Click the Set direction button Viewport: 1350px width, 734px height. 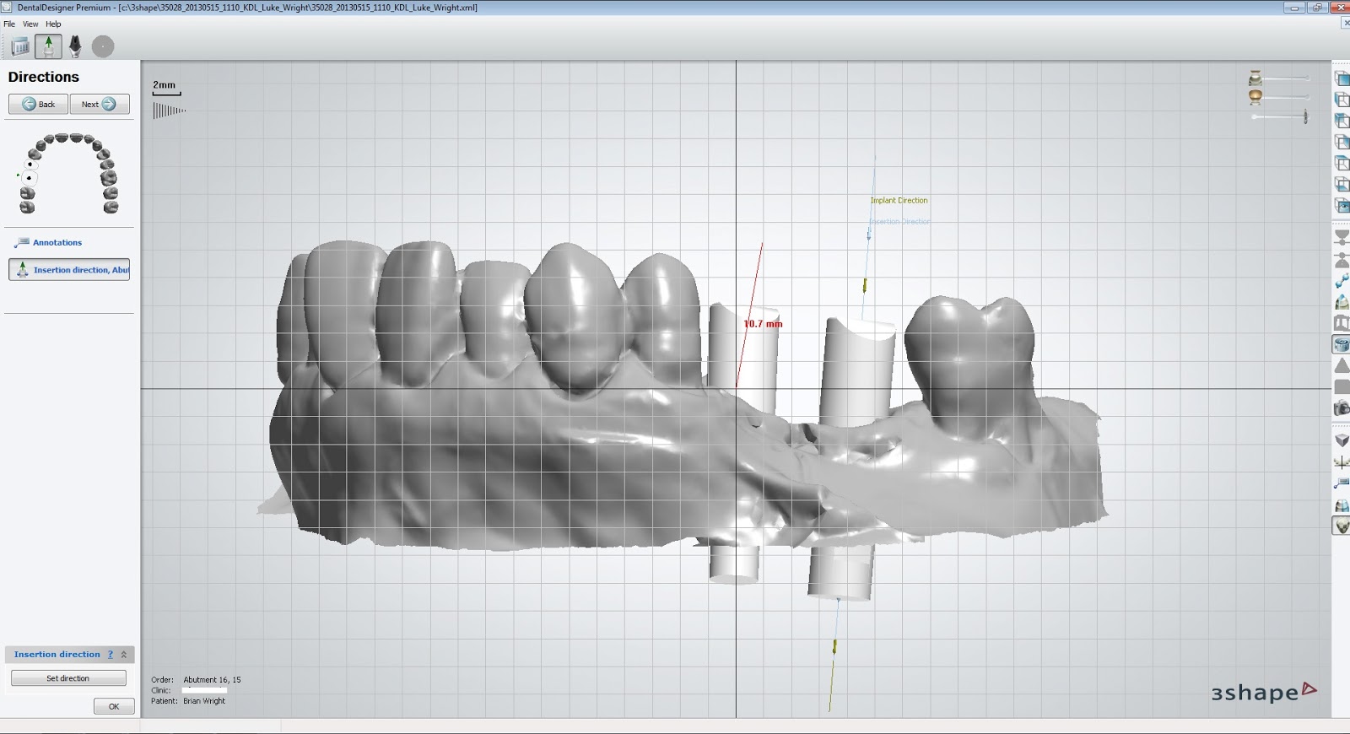click(68, 678)
